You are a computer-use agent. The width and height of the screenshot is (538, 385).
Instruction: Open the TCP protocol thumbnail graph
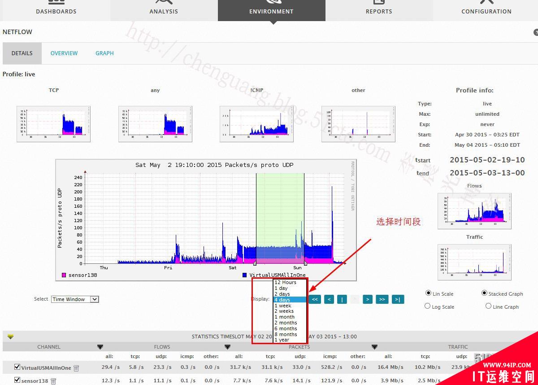click(53, 124)
